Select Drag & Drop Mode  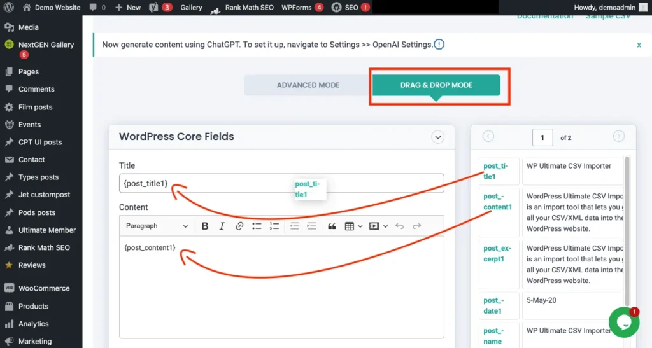click(x=436, y=85)
